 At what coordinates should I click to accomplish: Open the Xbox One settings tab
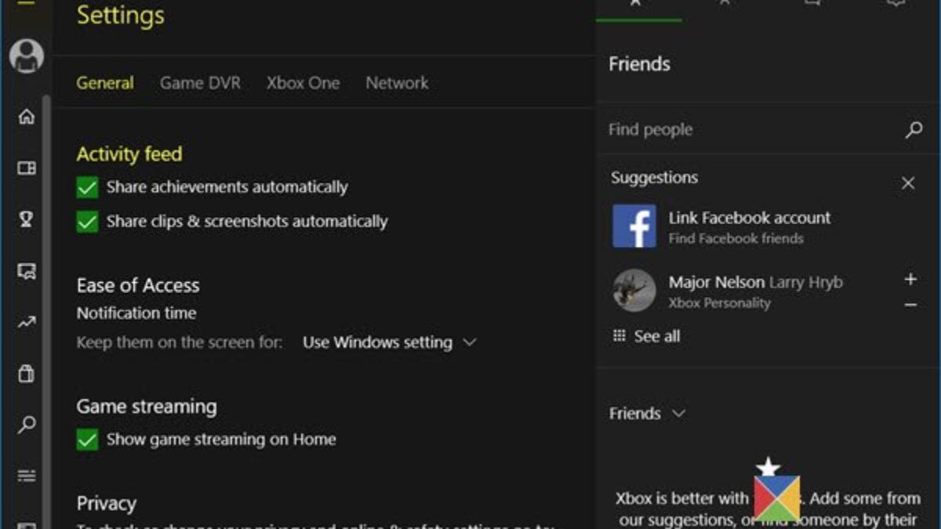303,83
